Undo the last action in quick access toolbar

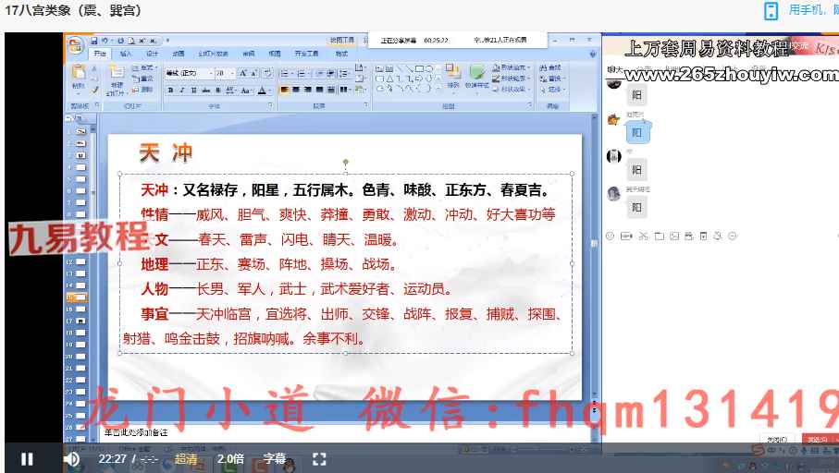(x=105, y=41)
